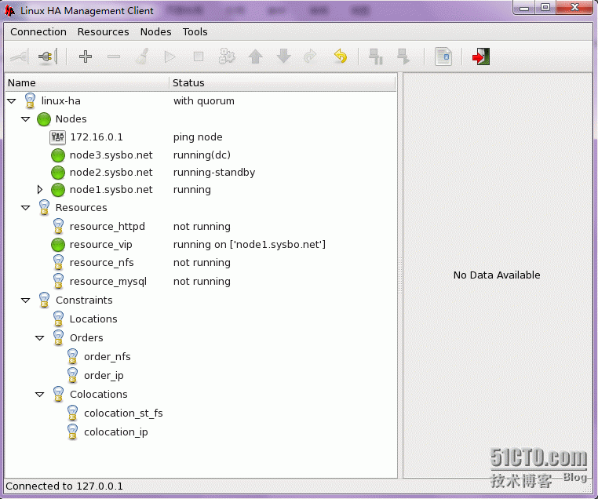Click the yellow Clear migrate constraints icon
598x499 pixels.
point(340,56)
